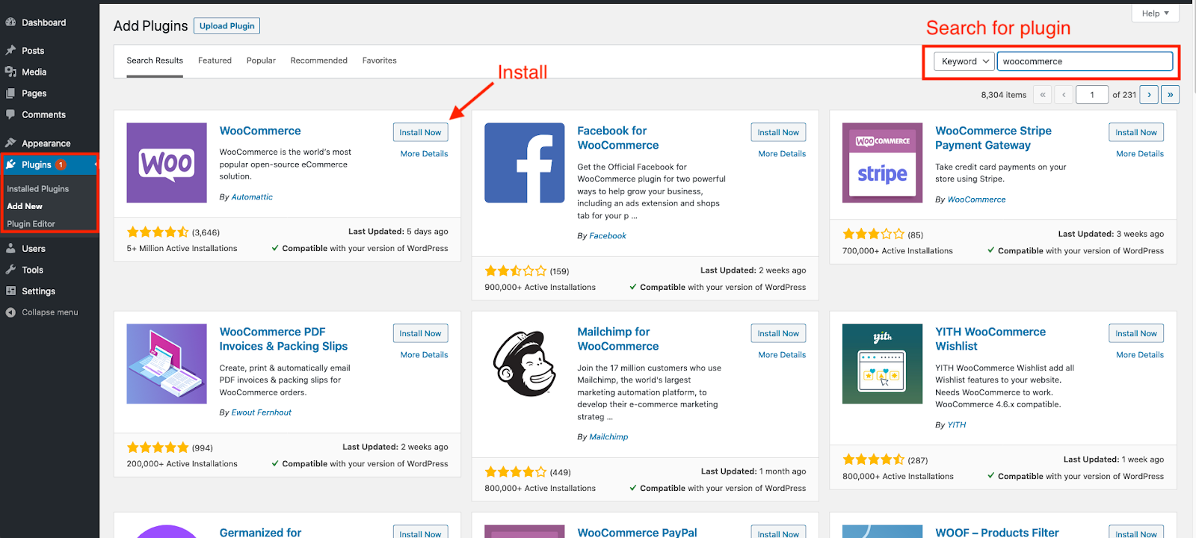1196x538 pixels.
Task: Open the WooCommerce plugin title link
Action: (x=260, y=131)
